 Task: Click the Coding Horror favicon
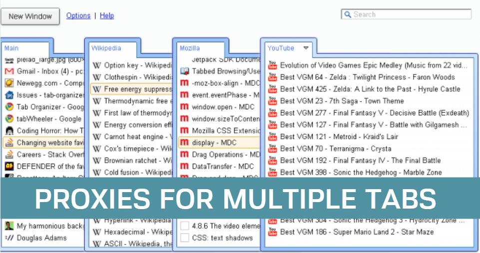click(x=9, y=131)
